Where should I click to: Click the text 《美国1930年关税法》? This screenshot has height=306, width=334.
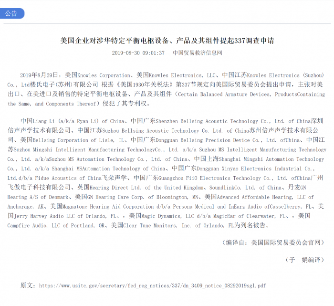pyautogui.click(x=145, y=84)
